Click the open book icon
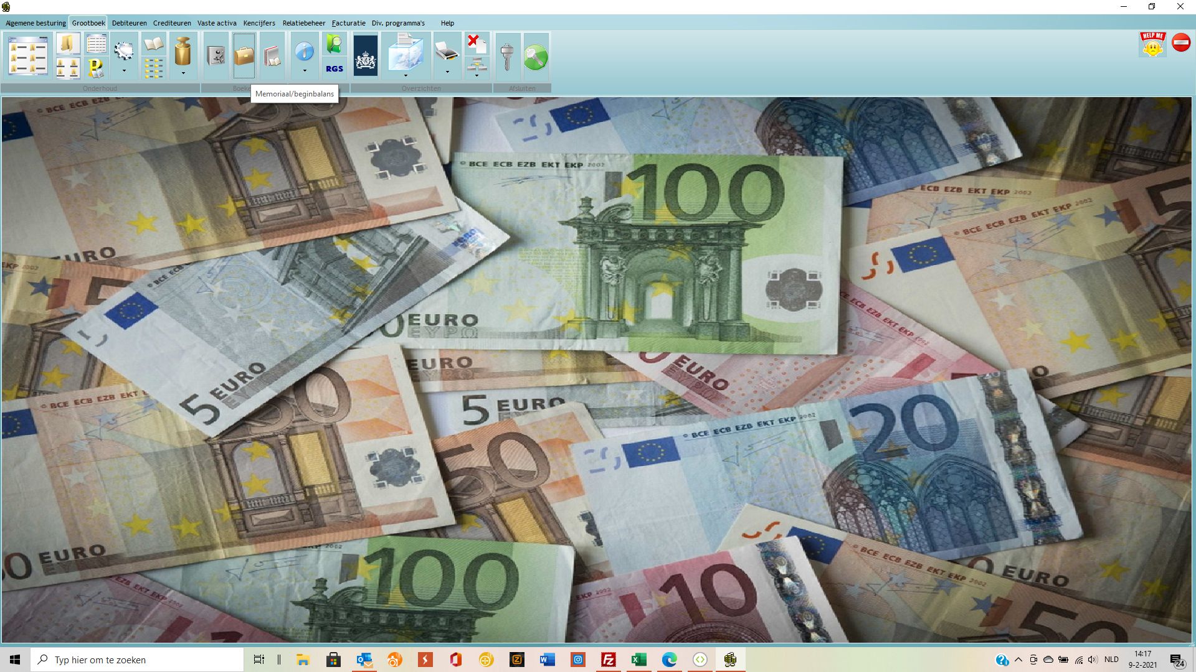 click(153, 44)
